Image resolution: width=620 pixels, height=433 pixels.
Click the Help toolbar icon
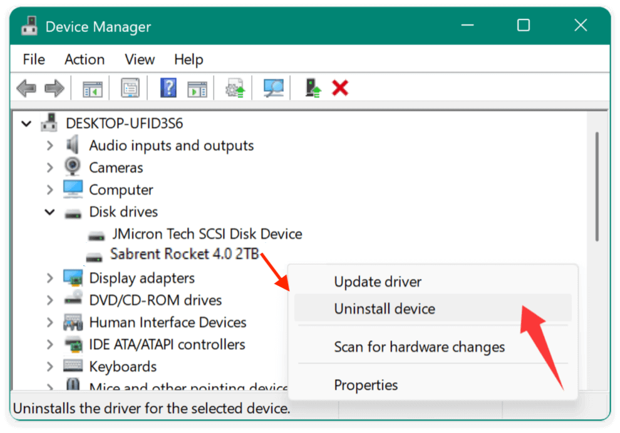click(167, 88)
